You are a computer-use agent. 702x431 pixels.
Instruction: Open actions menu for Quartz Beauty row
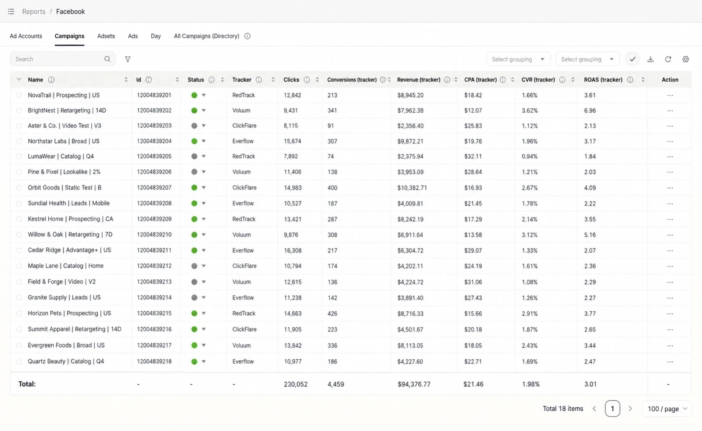pyautogui.click(x=670, y=362)
